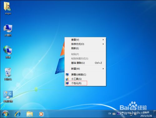This screenshot has height=118, width=156.
Task: Open Windows Media Player from the taskbar
Action: [x=41, y=114]
